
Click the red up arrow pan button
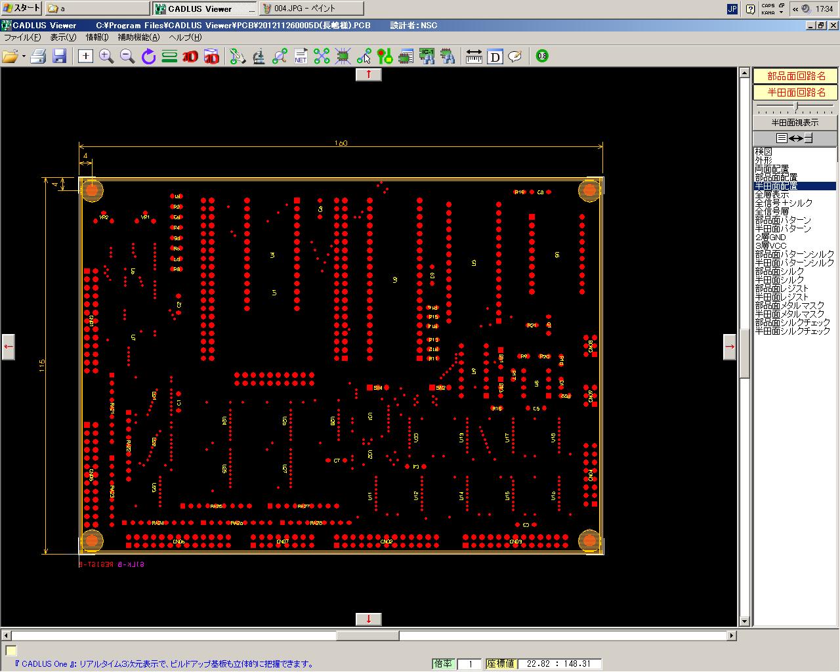pyautogui.click(x=369, y=74)
